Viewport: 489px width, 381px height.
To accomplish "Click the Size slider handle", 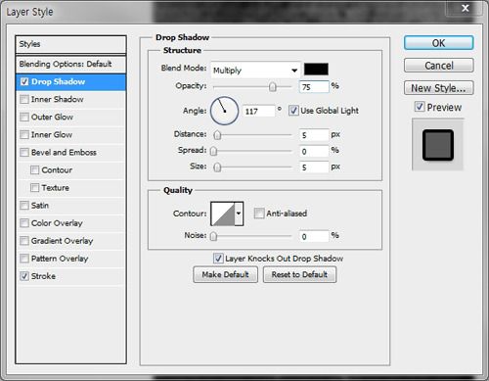I will pos(217,167).
